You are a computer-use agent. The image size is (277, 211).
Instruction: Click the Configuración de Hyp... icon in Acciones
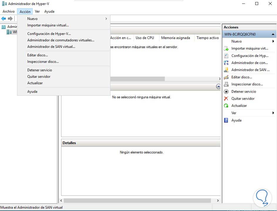(x=226, y=55)
